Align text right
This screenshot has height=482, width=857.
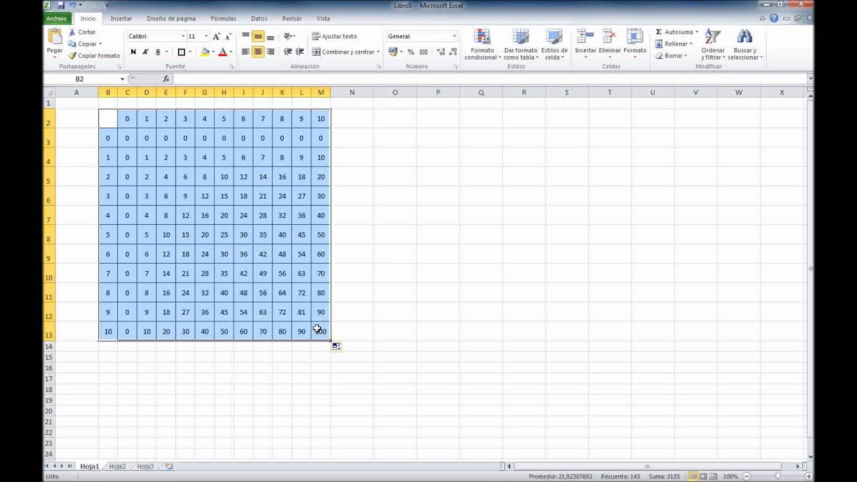270,52
